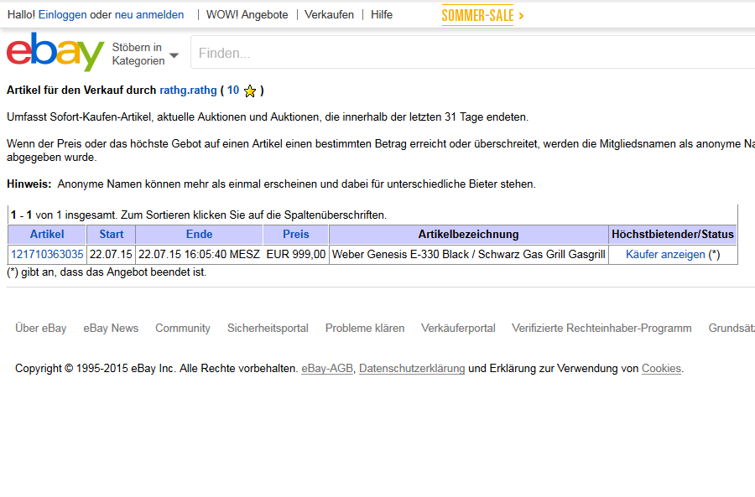The image size is (755, 497).
Task: Click the Käufer anzeigen link
Action: click(x=665, y=255)
